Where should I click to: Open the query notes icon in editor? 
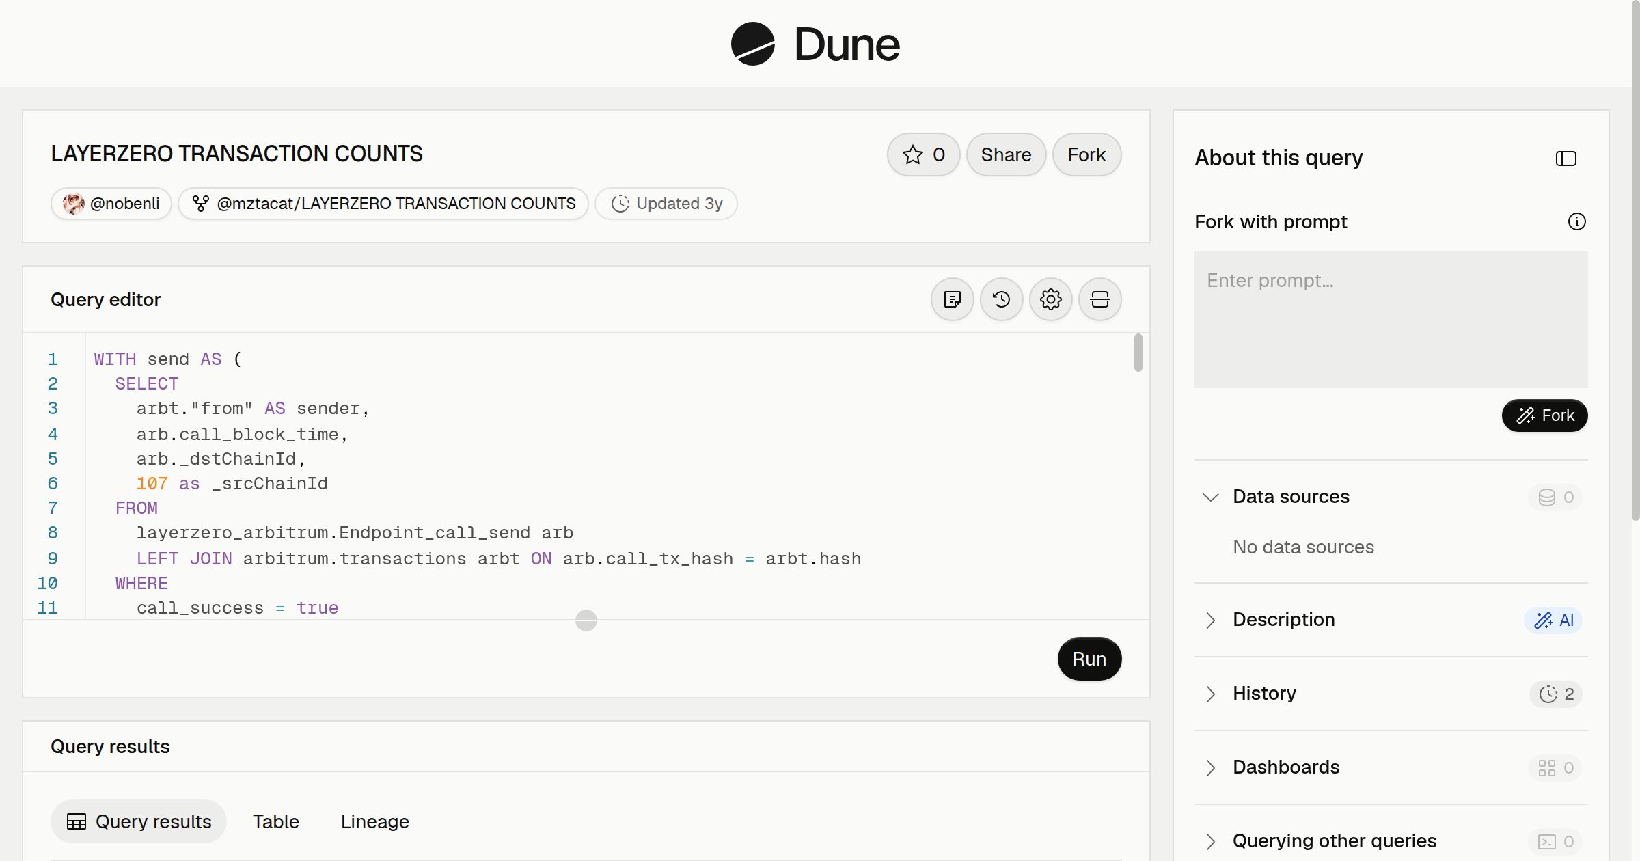tap(952, 299)
